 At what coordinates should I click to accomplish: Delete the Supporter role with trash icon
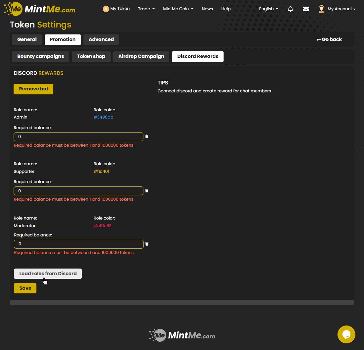147,191
